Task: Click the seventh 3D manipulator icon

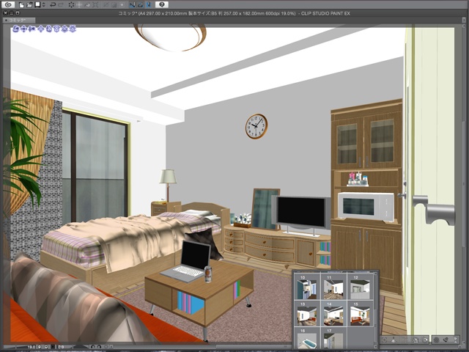Action: pyautogui.click(x=65, y=29)
